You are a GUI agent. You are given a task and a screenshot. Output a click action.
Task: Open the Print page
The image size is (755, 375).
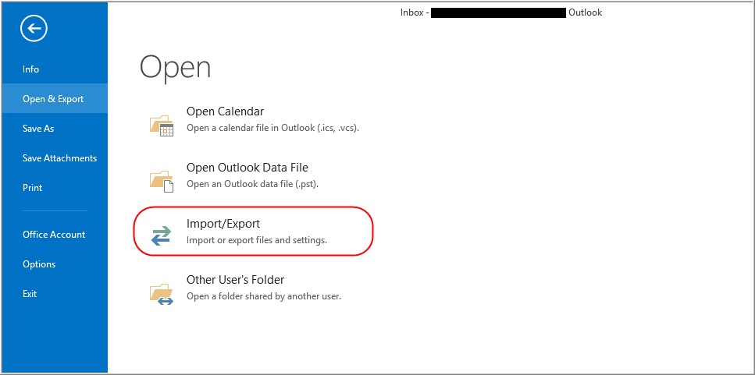(33, 188)
